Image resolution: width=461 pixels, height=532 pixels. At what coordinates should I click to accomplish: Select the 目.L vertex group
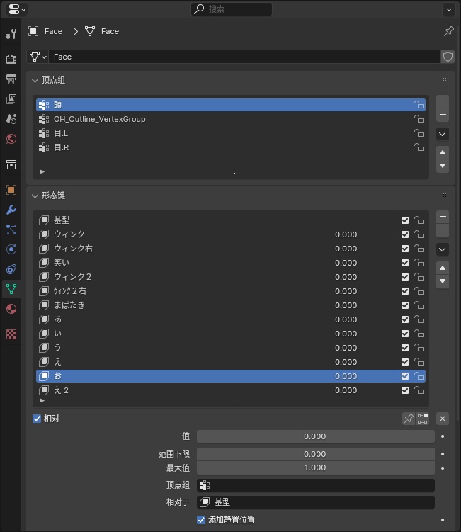tap(231, 133)
